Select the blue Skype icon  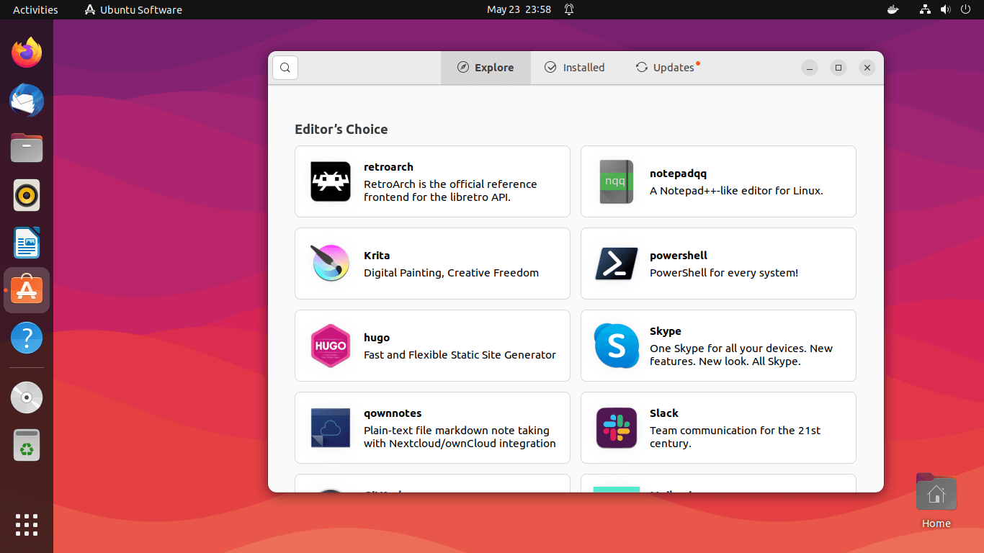pos(617,346)
